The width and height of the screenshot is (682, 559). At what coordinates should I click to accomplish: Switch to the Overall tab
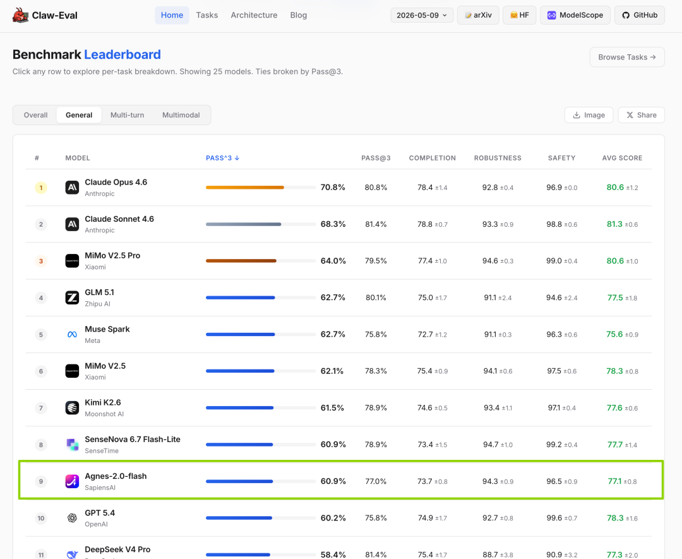pos(35,115)
